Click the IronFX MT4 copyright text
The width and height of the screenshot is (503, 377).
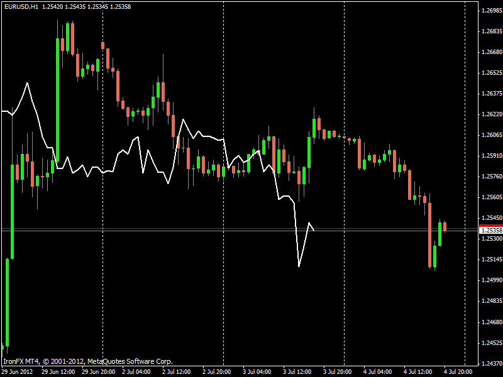(x=88, y=361)
